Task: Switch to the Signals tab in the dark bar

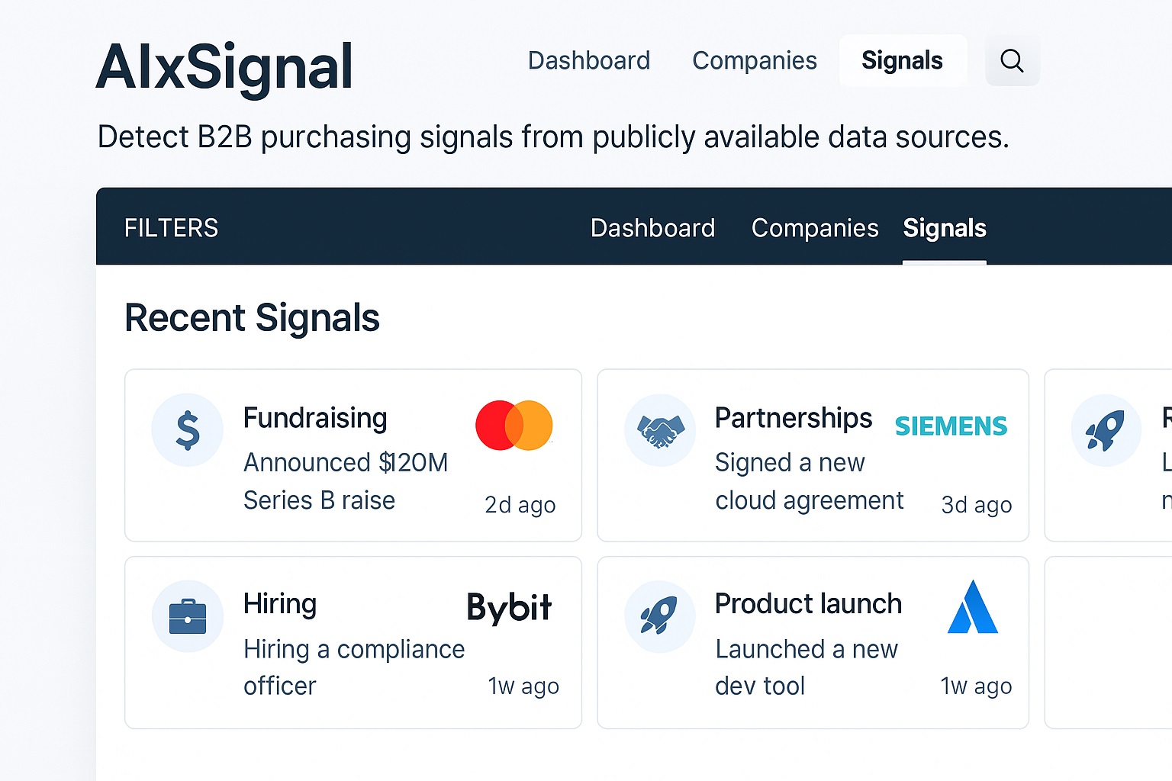Action: pyautogui.click(x=945, y=228)
